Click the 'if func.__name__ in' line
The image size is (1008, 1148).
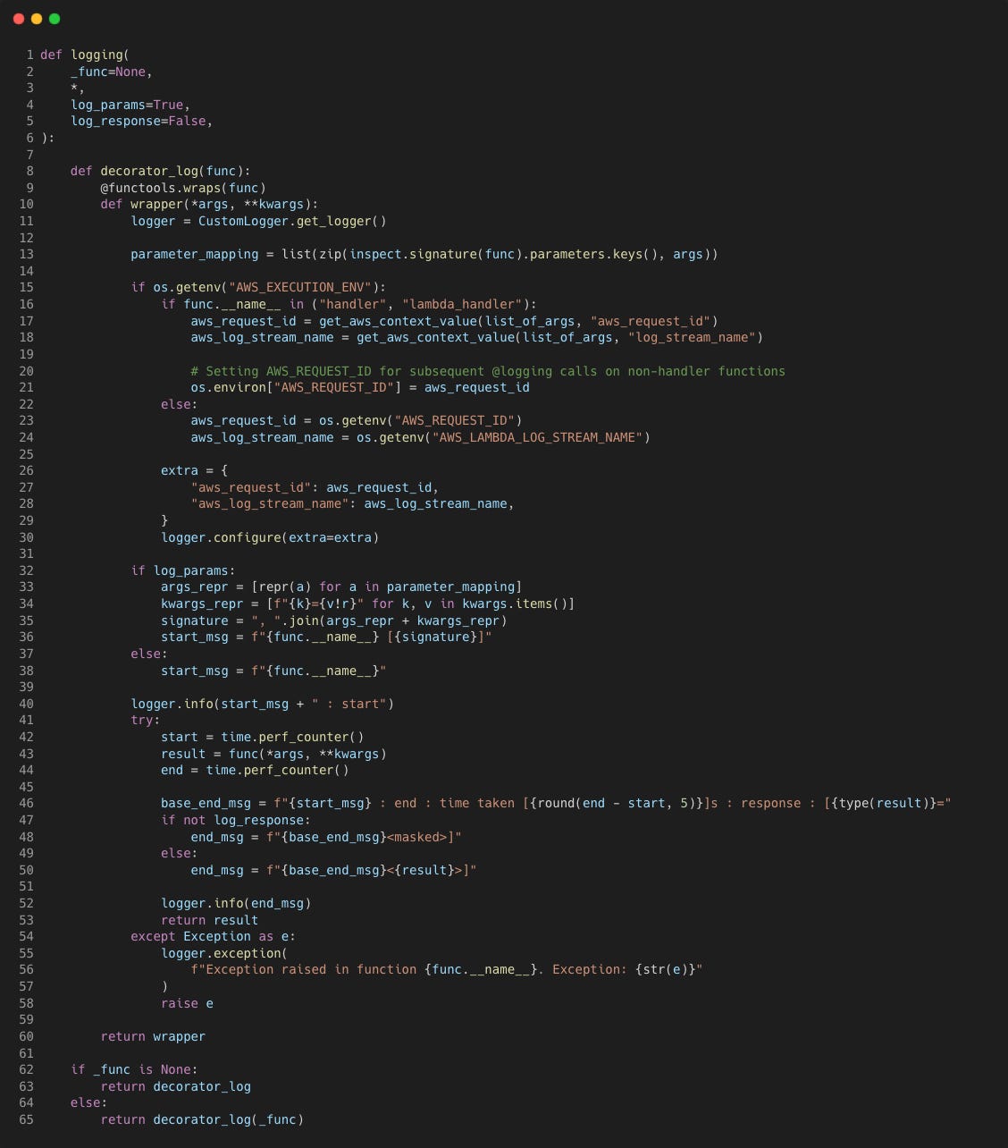click(349, 304)
